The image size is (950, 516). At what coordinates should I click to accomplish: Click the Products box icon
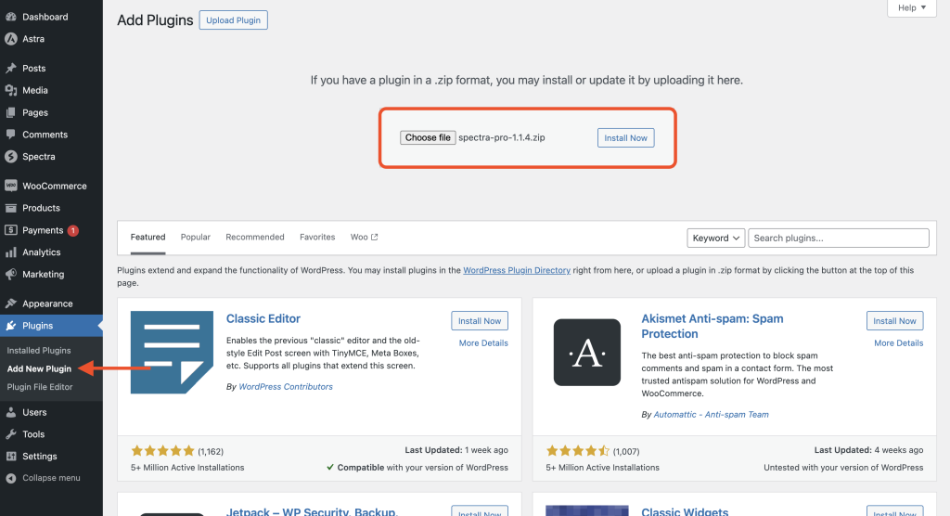point(11,208)
